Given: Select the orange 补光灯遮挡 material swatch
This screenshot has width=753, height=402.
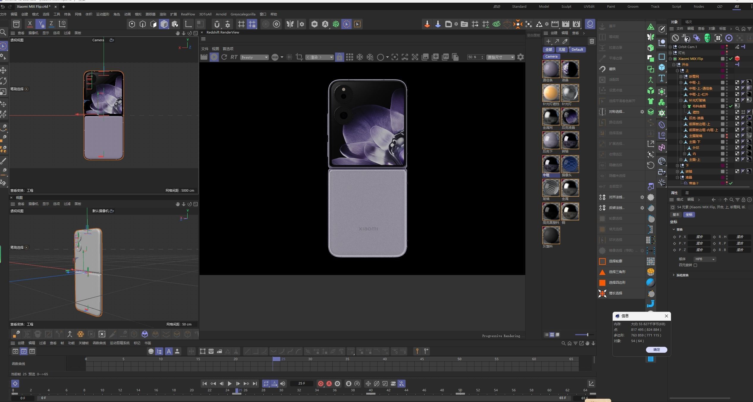Looking at the screenshot, I should tap(551, 93).
